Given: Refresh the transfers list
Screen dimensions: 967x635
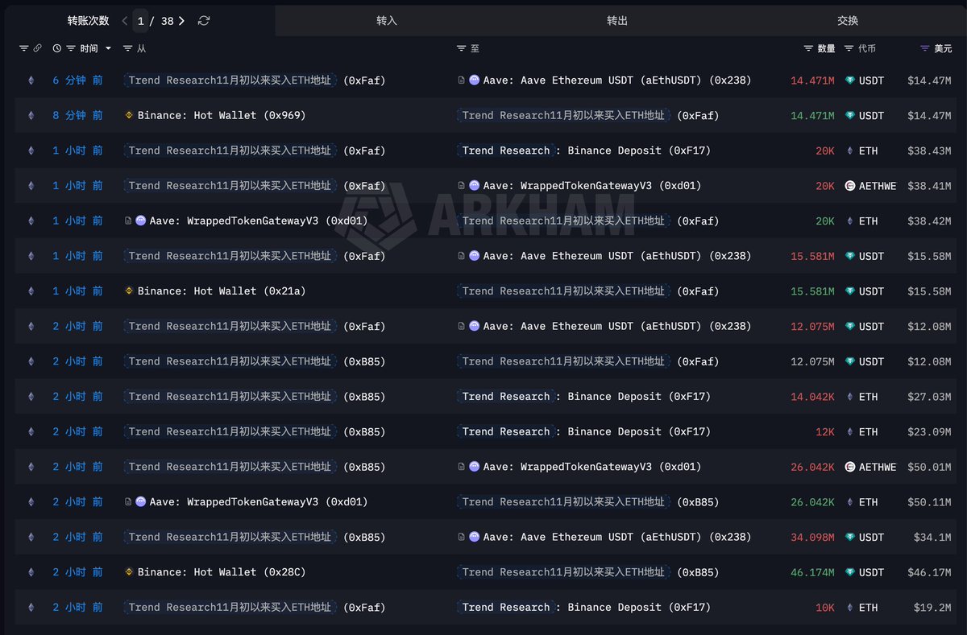Looking at the screenshot, I should [204, 21].
